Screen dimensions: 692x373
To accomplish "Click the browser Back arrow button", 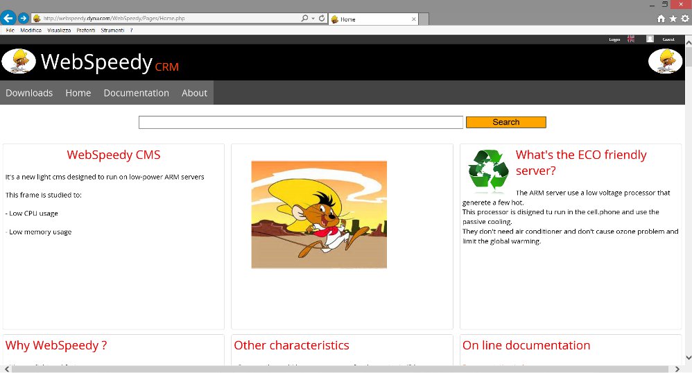I will 8,18.
